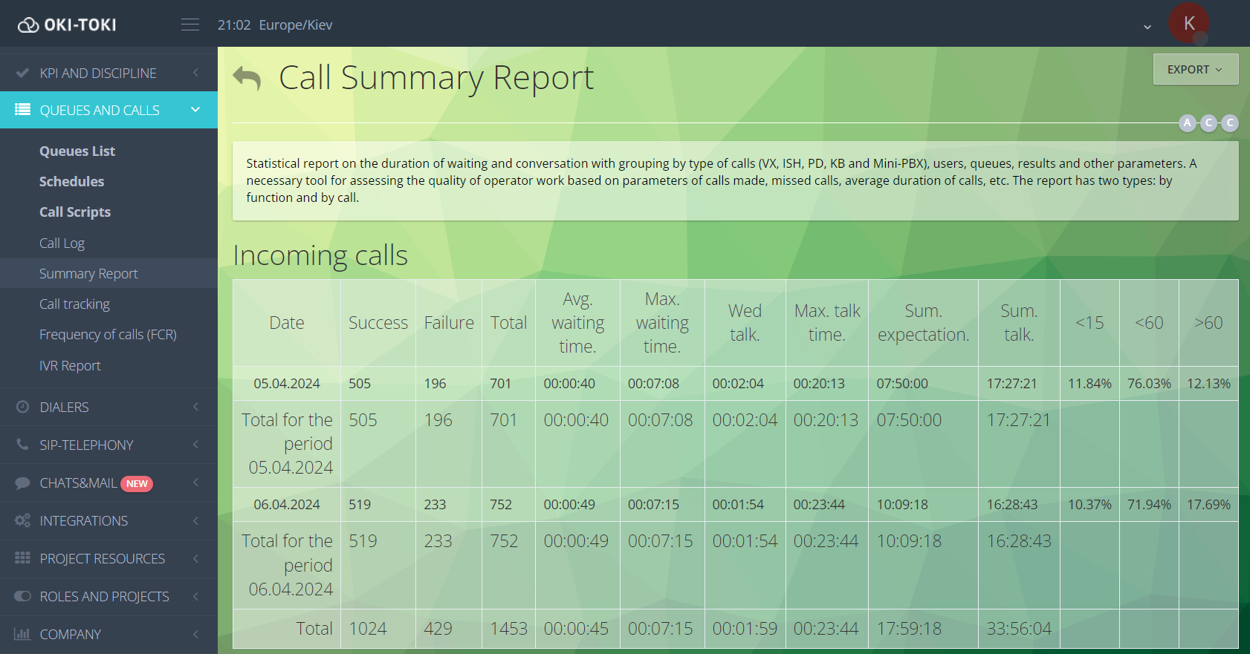Click the Avg. waiting time column header
Image resolution: width=1250 pixels, height=654 pixels.
coord(577,323)
